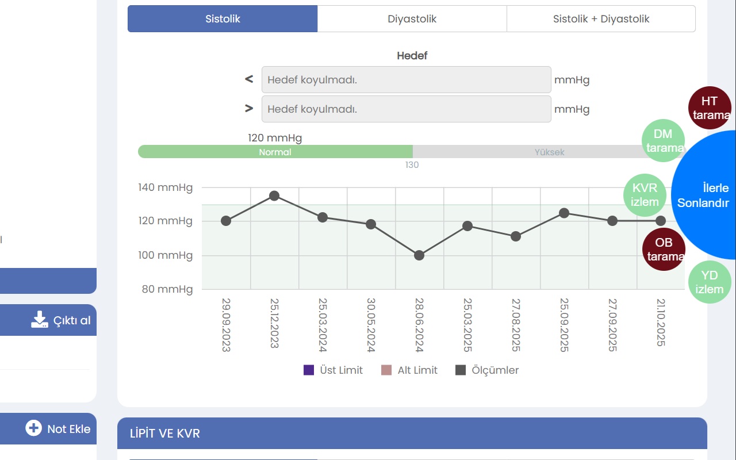Click the blue İlerle Sonlandır circle
736x460 pixels.
tap(705, 195)
